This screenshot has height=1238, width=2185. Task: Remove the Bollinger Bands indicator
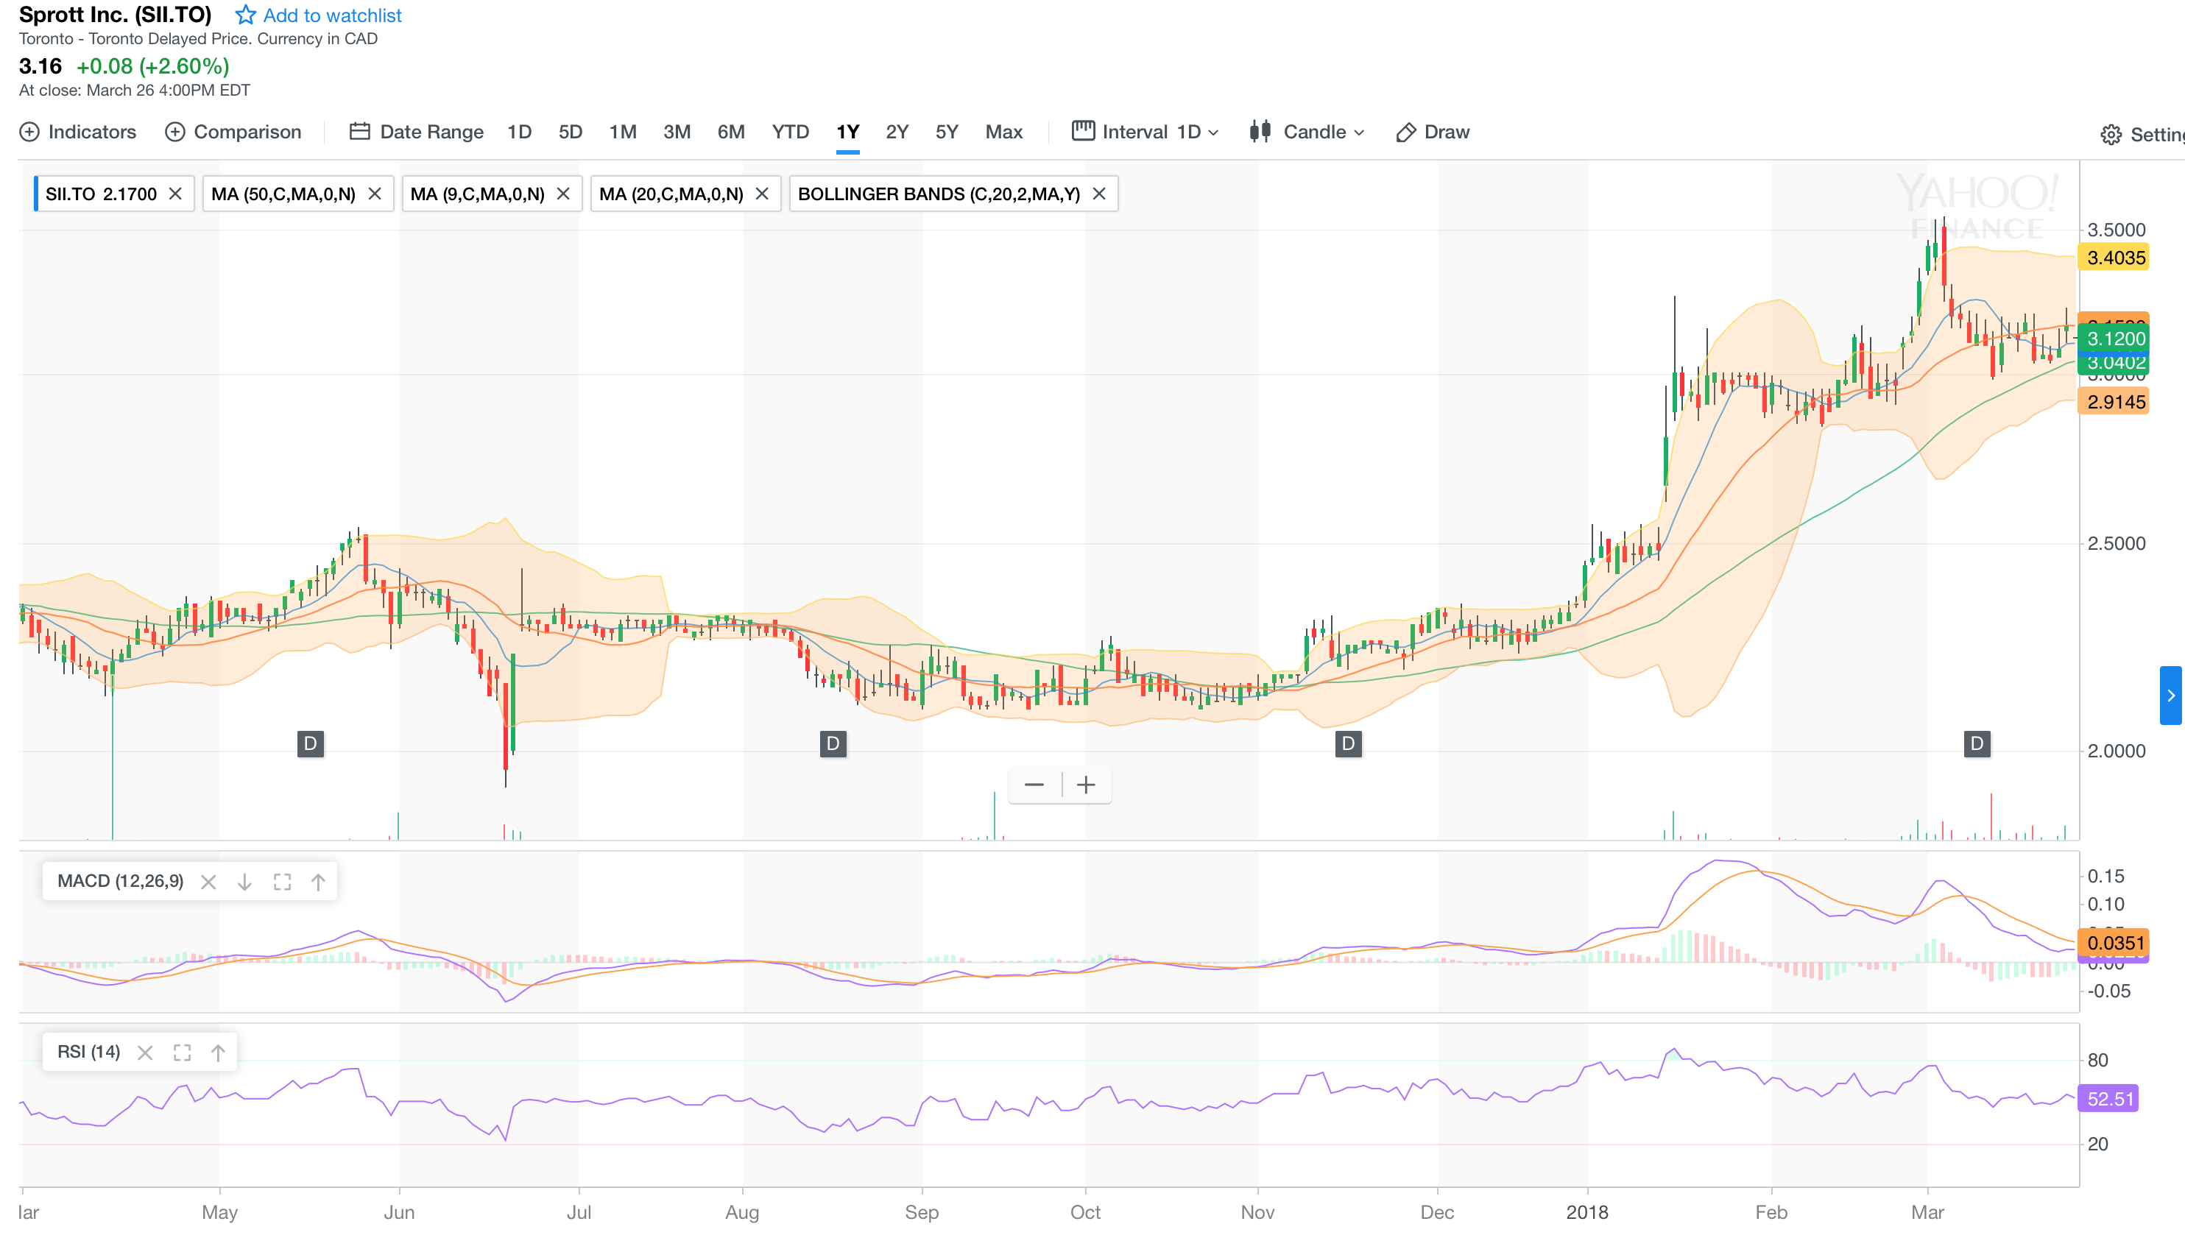[x=1099, y=194]
